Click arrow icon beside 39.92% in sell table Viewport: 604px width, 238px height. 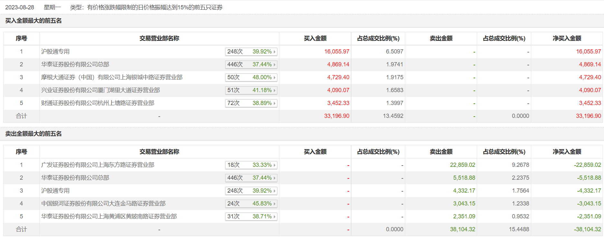point(274,191)
